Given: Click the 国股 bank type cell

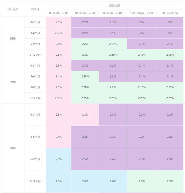Looking at the screenshot, I should [13, 39].
